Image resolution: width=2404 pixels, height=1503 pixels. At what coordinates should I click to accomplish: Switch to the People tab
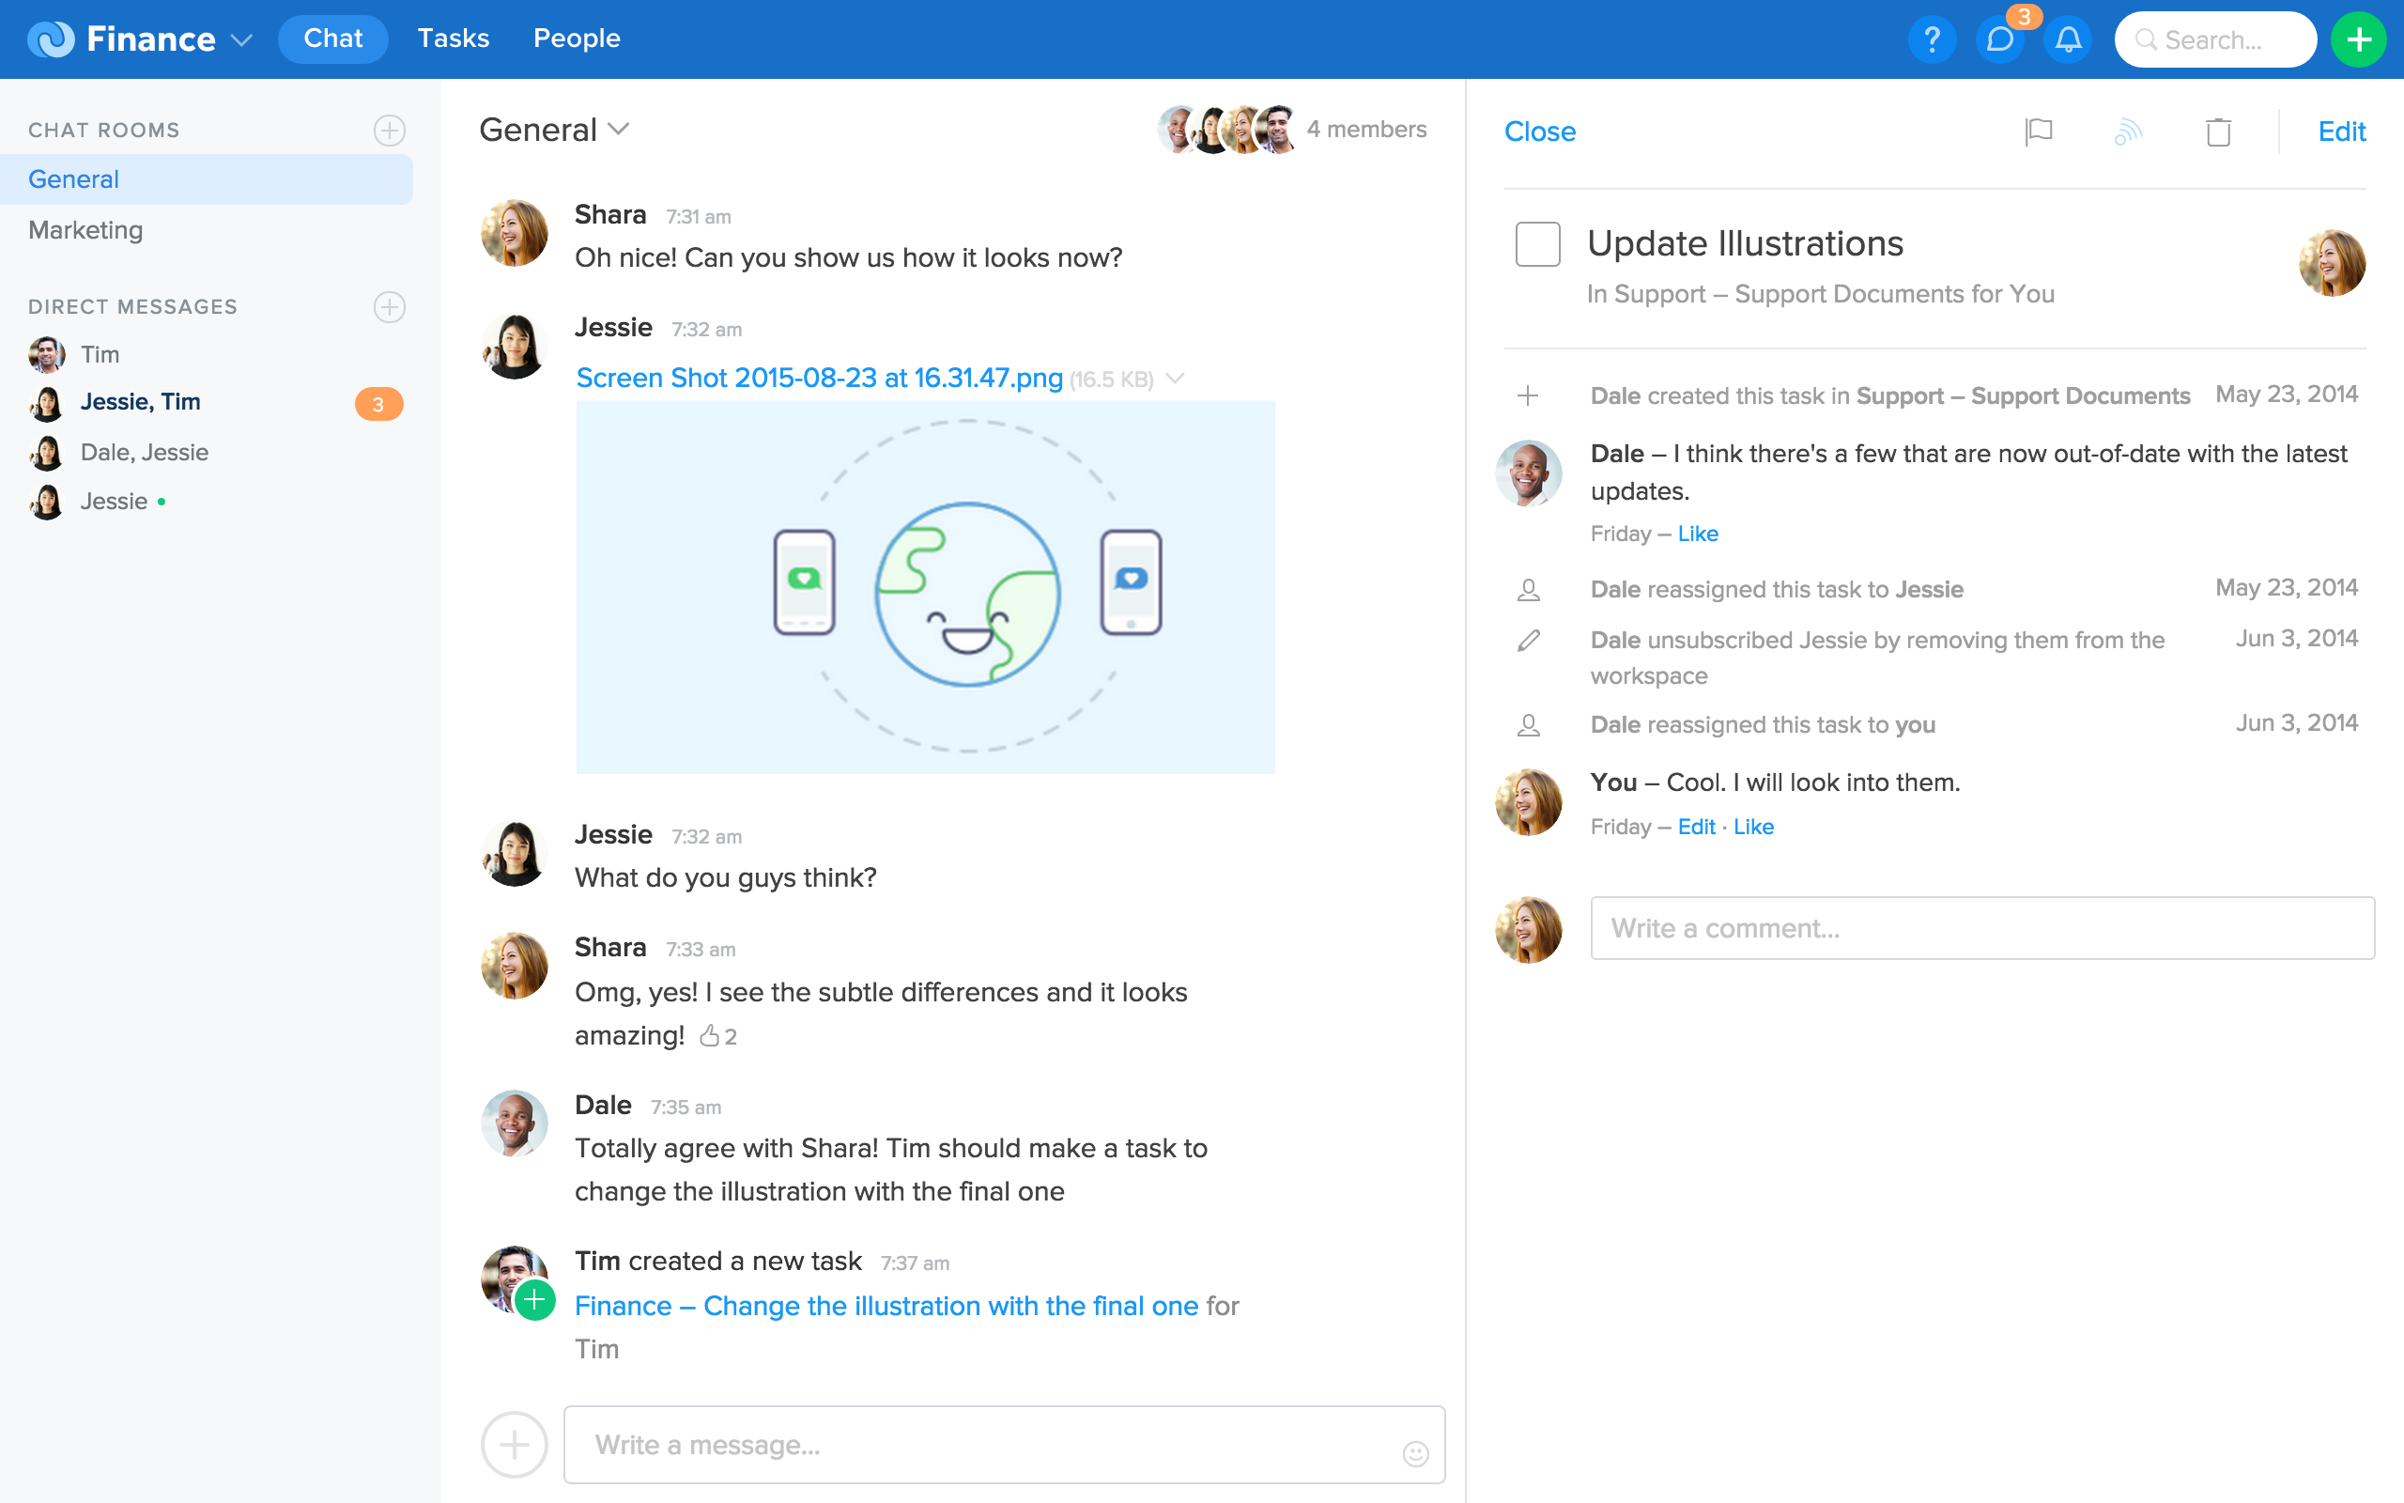coord(577,39)
